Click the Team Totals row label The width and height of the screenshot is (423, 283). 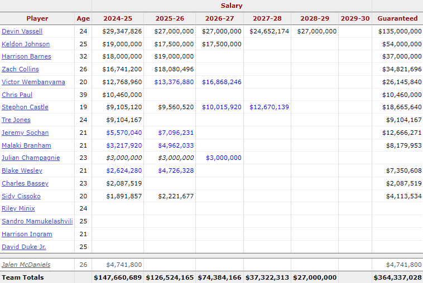coord(23,277)
